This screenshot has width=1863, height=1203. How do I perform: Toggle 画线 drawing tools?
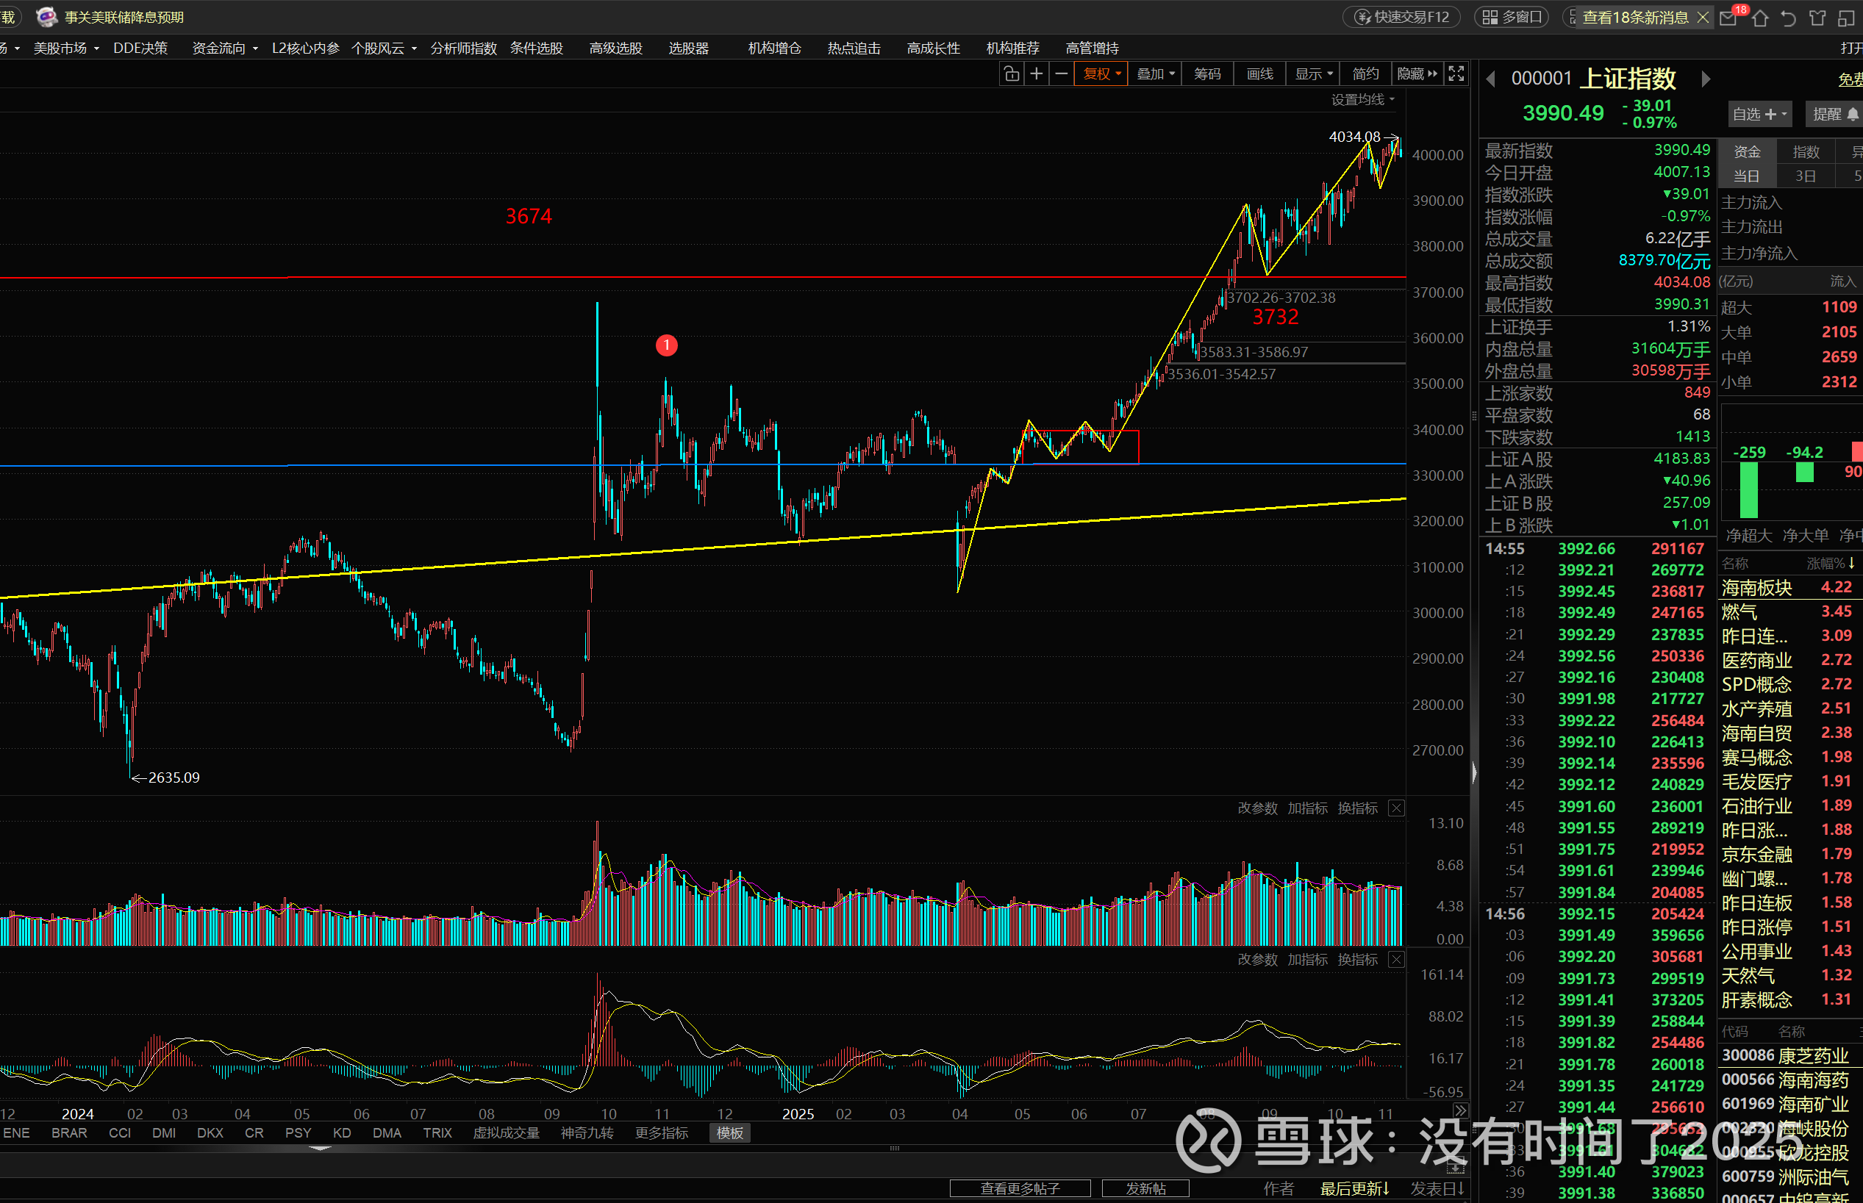click(1259, 73)
